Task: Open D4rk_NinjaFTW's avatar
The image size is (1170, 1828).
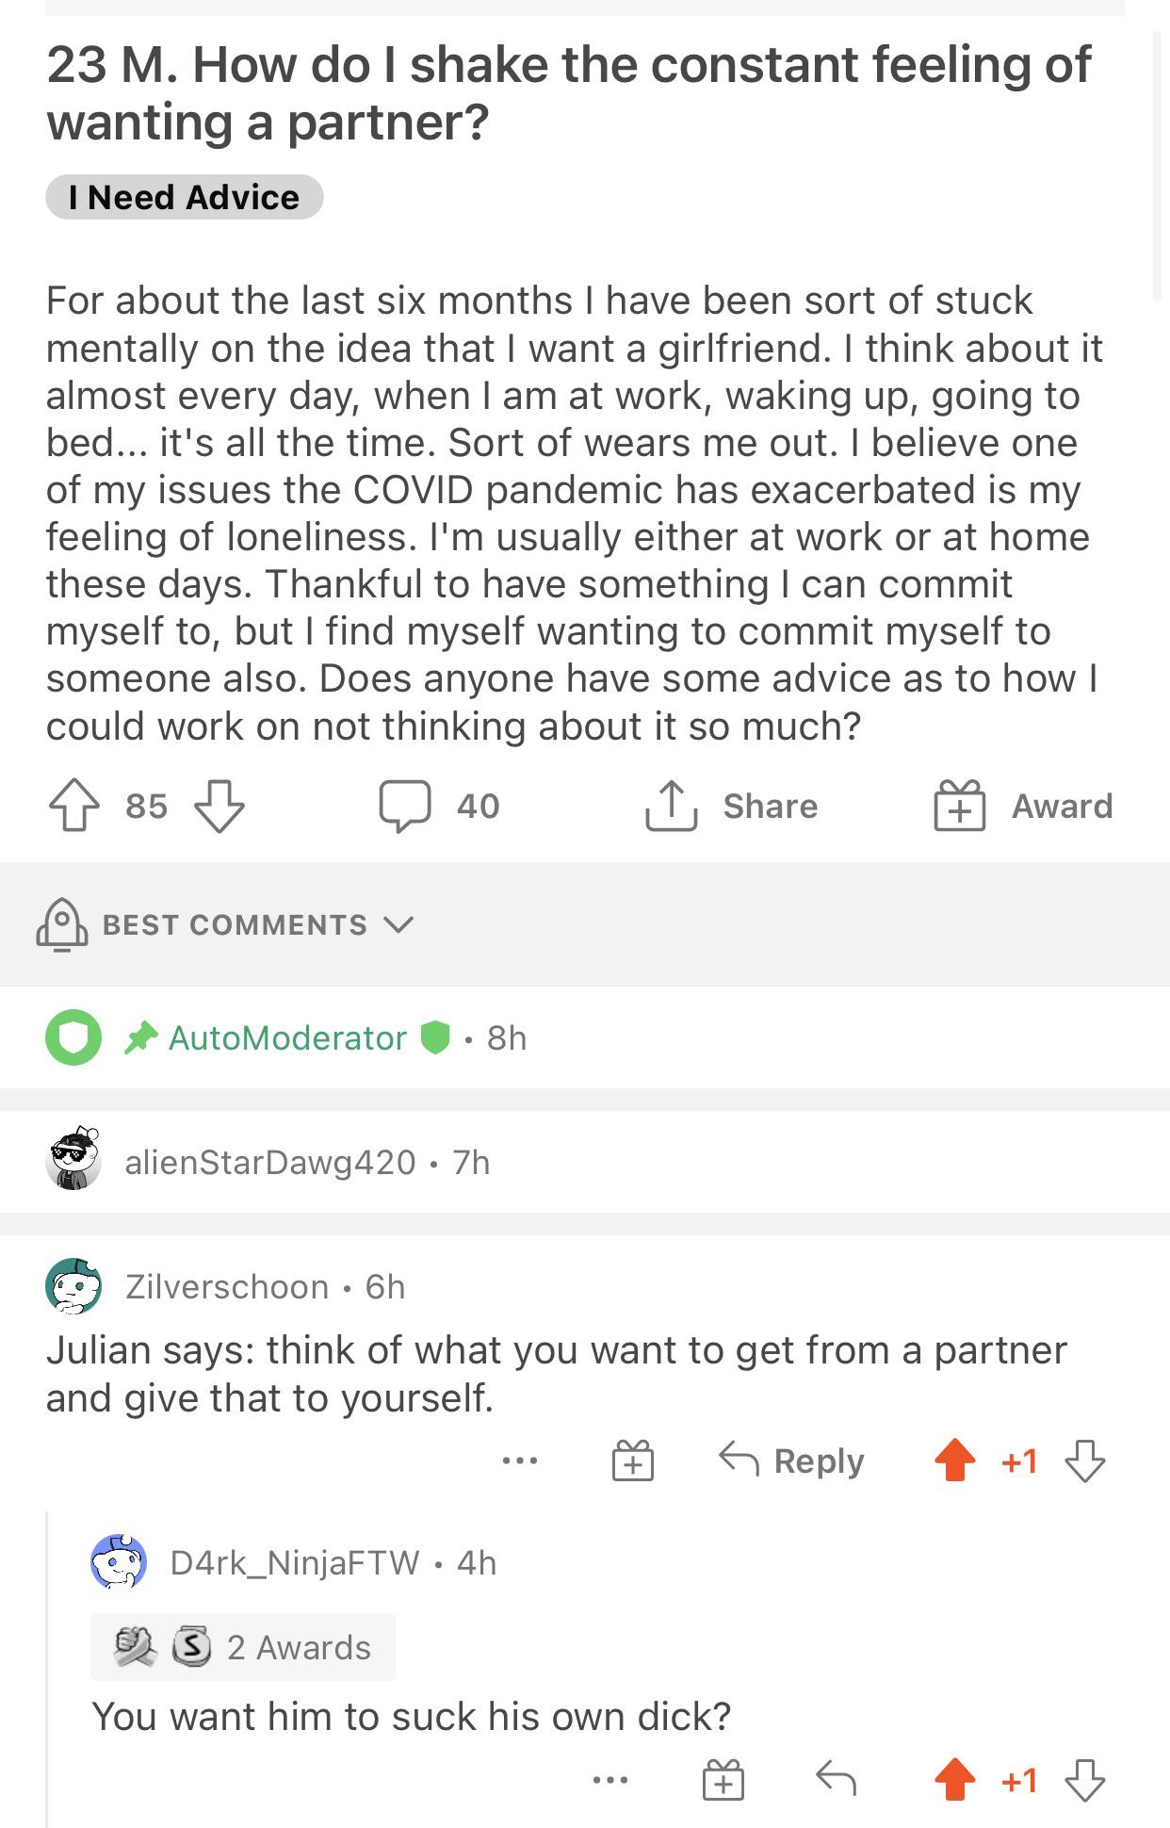Action: point(119,1562)
